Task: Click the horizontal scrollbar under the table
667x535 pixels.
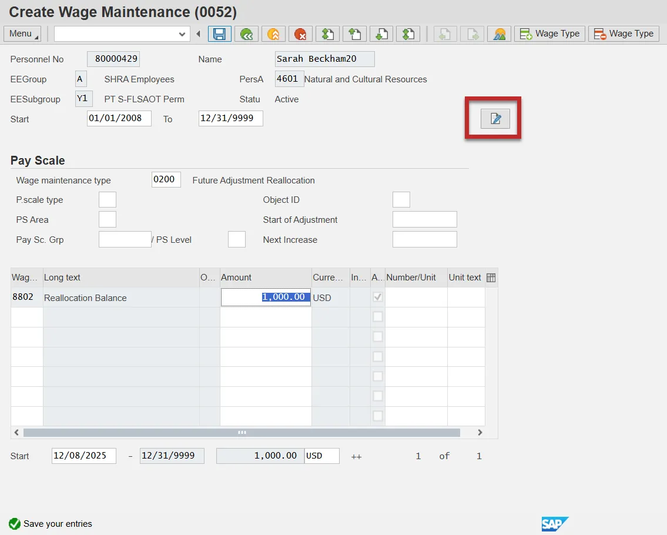Action: 242,432
